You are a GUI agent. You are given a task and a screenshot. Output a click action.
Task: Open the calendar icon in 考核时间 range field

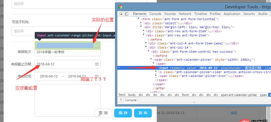tap(97, 76)
